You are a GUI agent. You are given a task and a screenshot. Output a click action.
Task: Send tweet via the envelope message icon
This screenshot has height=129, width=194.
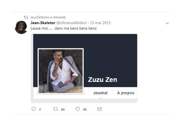(99, 109)
